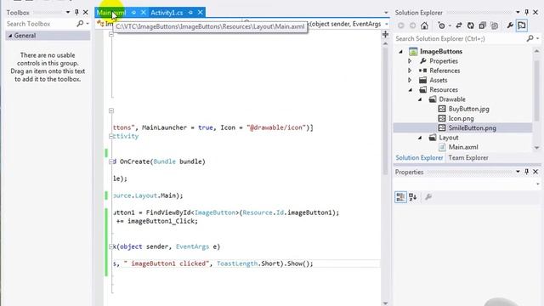This screenshot has height=306, width=544.
Task: Click the editor split window handle
Action: click(x=385, y=34)
